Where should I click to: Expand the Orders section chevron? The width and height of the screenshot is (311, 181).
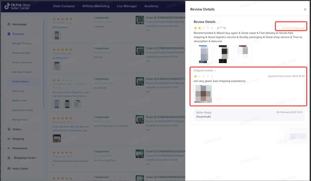pos(37,129)
